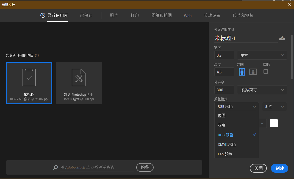
Task: Switch to the 照片 tab
Action: (114, 16)
